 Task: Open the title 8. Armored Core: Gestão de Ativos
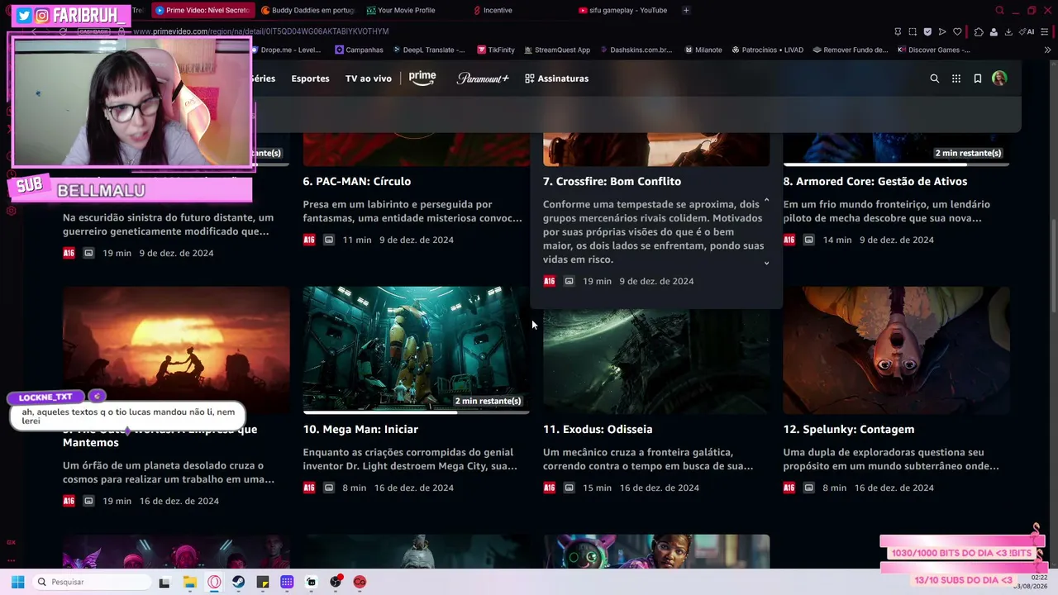coord(875,181)
